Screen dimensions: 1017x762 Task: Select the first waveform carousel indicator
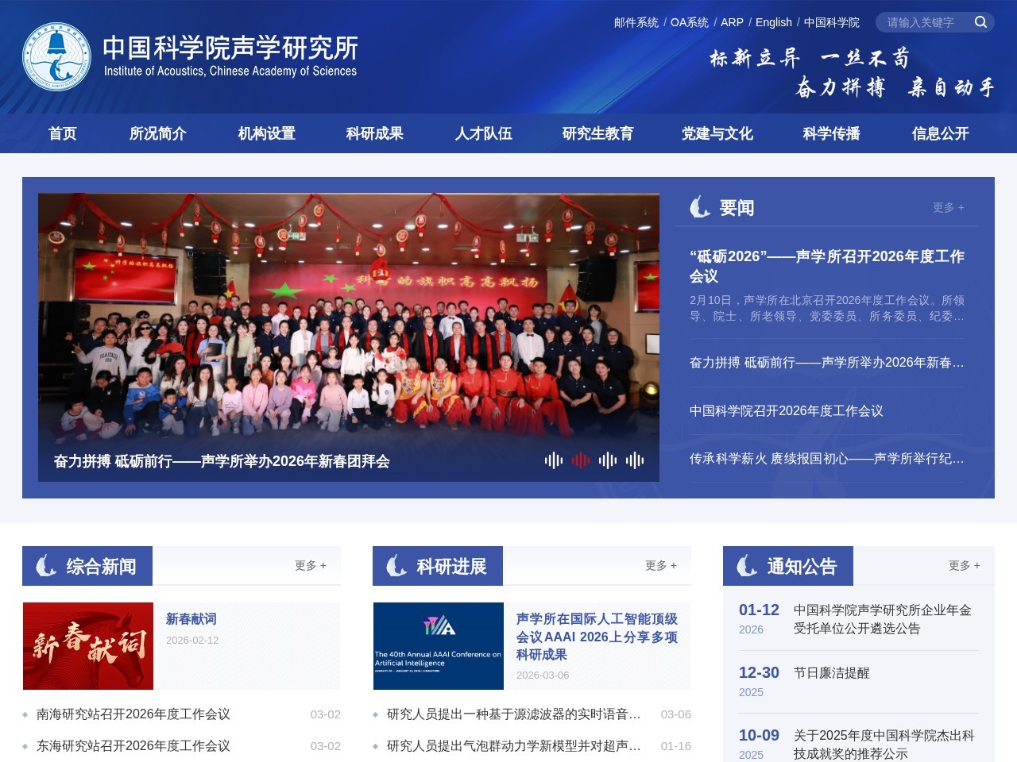tap(554, 460)
